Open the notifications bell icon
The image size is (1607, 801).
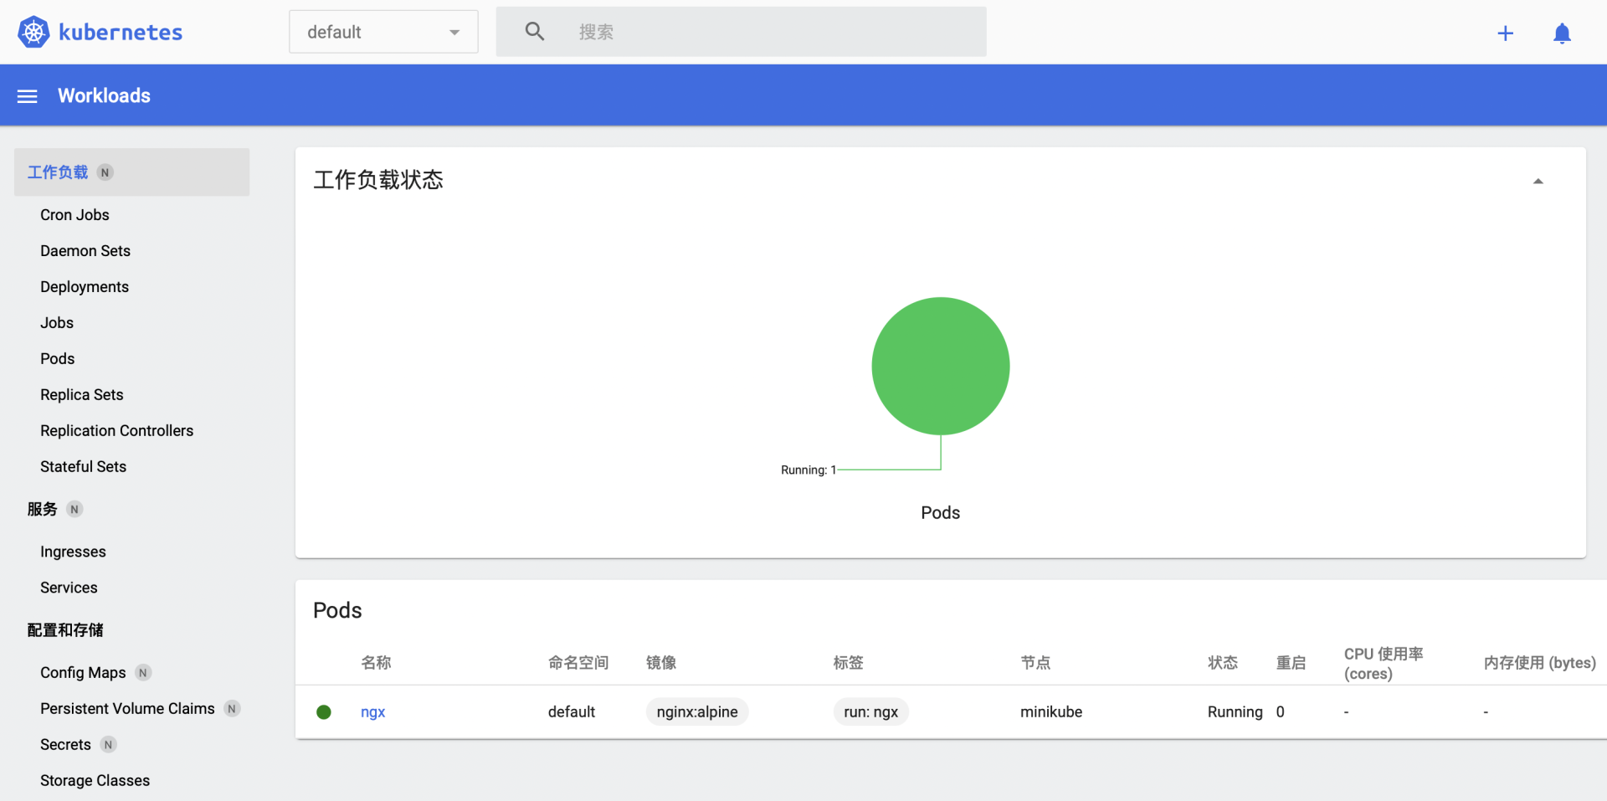[1562, 33]
